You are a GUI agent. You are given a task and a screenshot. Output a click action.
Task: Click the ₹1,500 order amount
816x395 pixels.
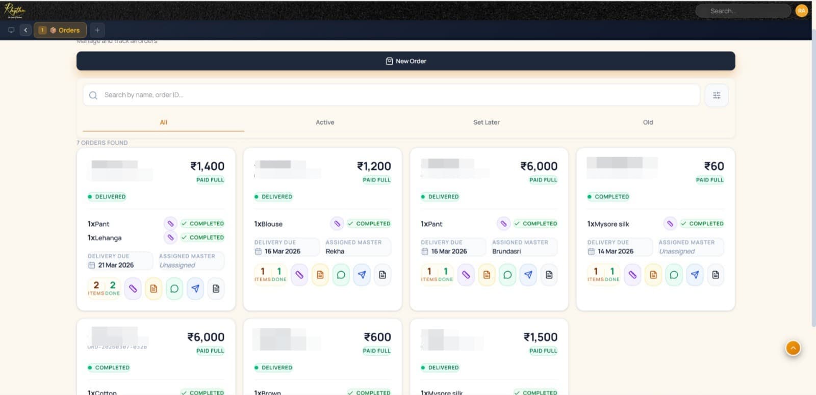click(541, 337)
